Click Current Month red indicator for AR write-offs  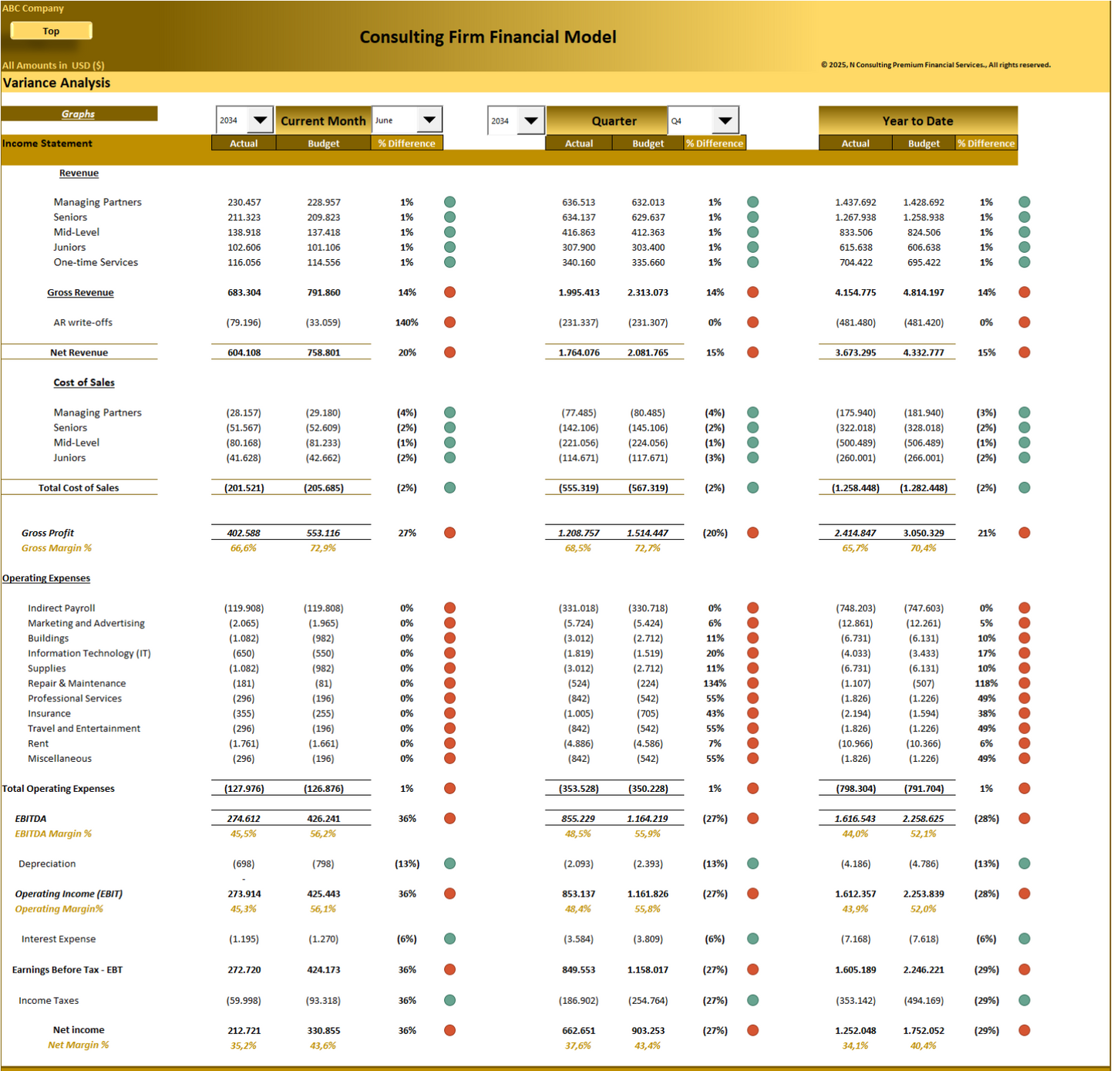[450, 322]
